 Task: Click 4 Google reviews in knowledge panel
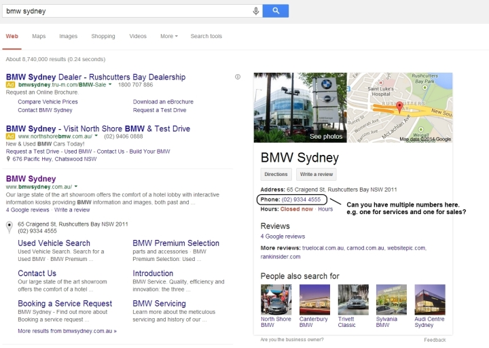click(283, 237)
